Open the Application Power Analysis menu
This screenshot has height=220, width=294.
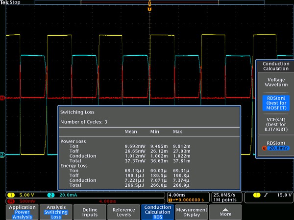click(21, 212)
